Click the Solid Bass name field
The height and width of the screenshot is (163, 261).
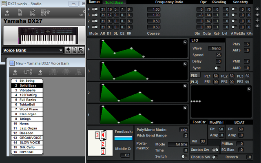(x=114, y=2)
